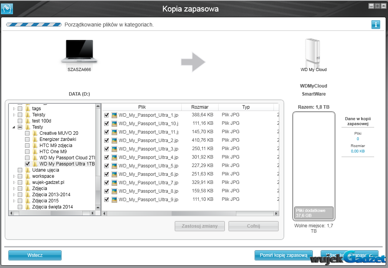The height and width of the screenshot is (268, 388).
Task: Click the Pliki dodatkowe 37,6 GB storage bar
Action: [x=314, y=213]
